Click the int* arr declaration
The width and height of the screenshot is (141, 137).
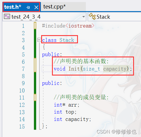coord(67,105)
